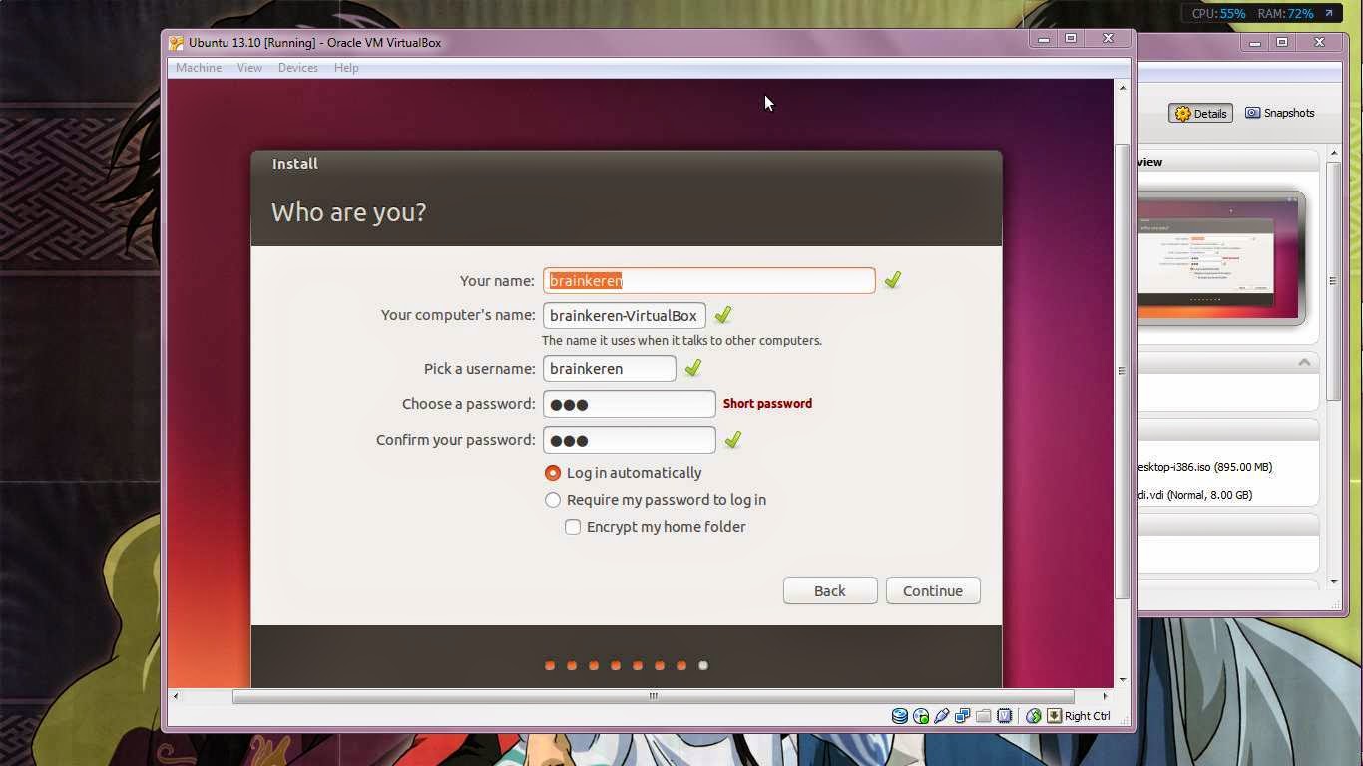1363x766 pixels.
Task: Click green checkmark beside confirm password field
Action: click(733, 439)
